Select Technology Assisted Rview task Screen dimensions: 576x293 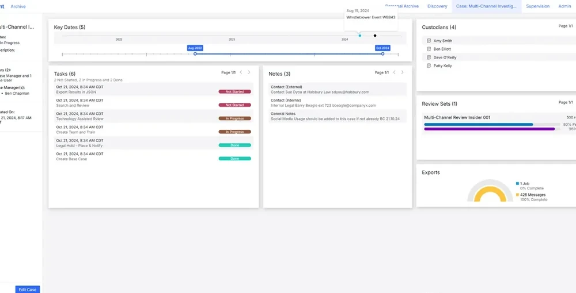click(x=154, y=116)
